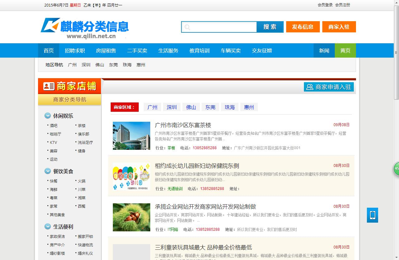Click the green 无语培训 industry tag
This screenshot has width=399, height=260.
click(x=175, y=189)
